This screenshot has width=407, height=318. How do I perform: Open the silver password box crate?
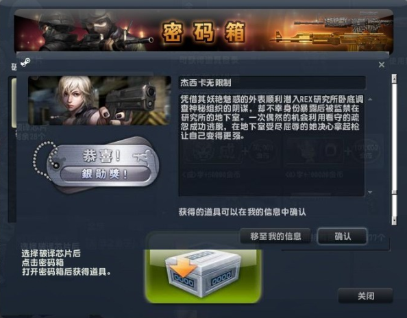pos(203,273)
